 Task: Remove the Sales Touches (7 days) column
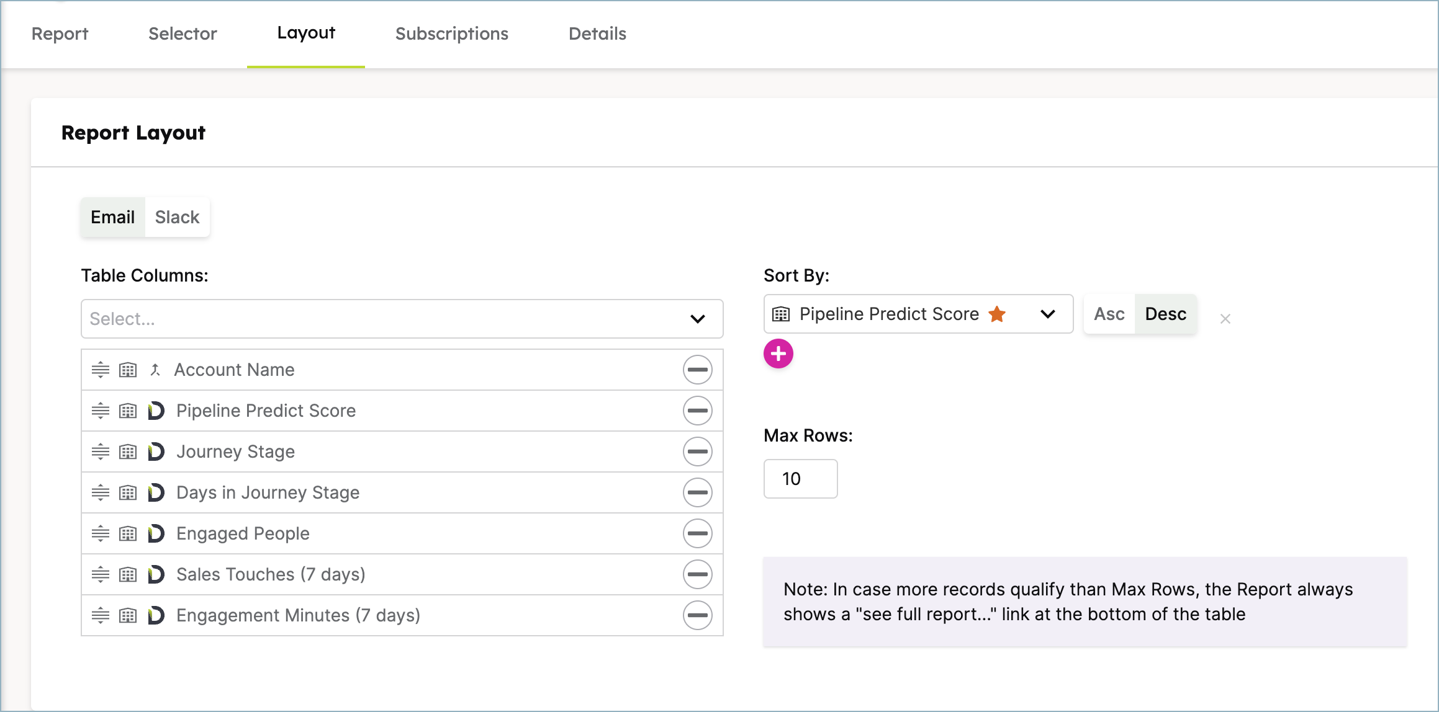(x=697, y=574)
